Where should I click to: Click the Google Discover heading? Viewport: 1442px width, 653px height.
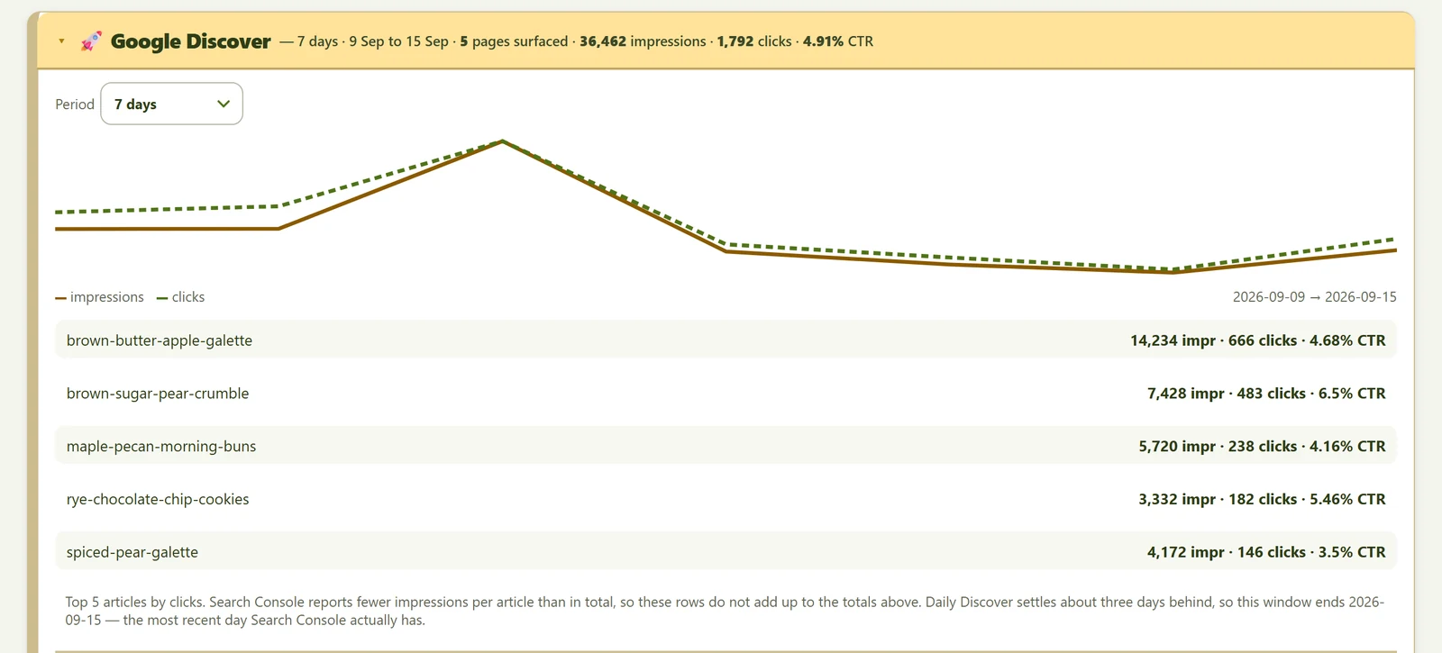pyautogui.click(x=190, y=41)
